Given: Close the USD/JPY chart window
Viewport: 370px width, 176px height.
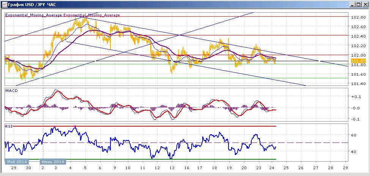Looking at the screenshot, I should 365,4.
